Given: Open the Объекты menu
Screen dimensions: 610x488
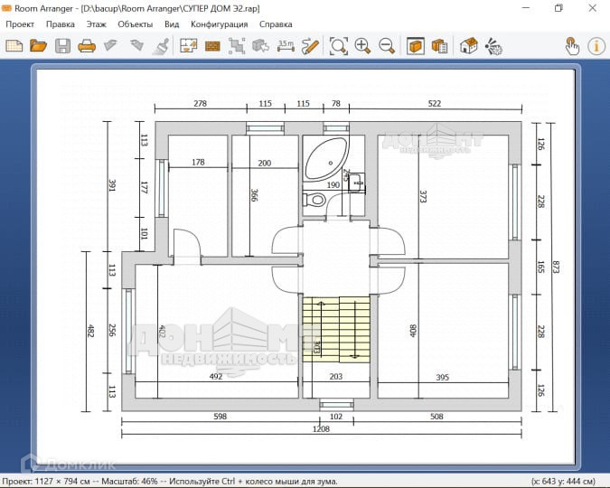Looking at the screenshot, I should point(136,23).
